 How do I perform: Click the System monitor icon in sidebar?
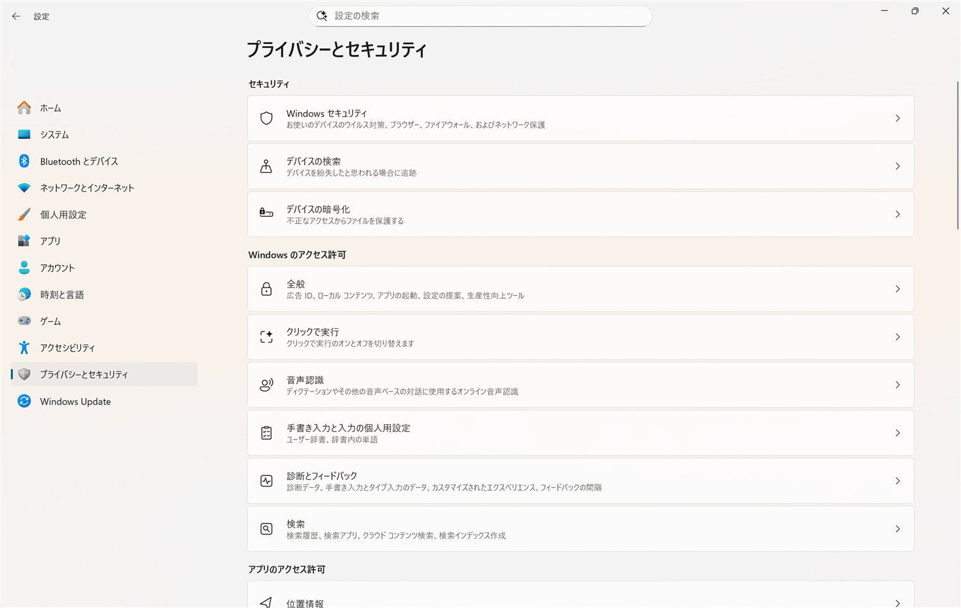pos(24,134)
